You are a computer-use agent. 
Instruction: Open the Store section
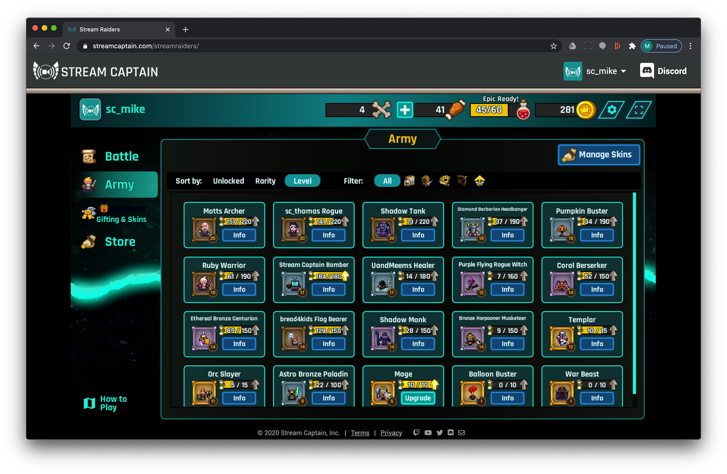tap(109, 242)
